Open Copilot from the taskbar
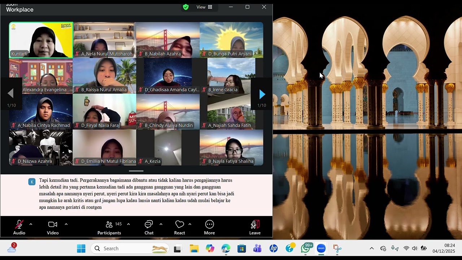Screen dimensions: 462x260 click(210, 248)
